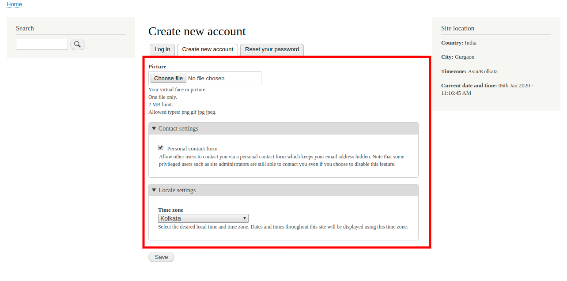567x281 pixels.
Task: Click the Contact settings header bar
Action: click(283, 128)
